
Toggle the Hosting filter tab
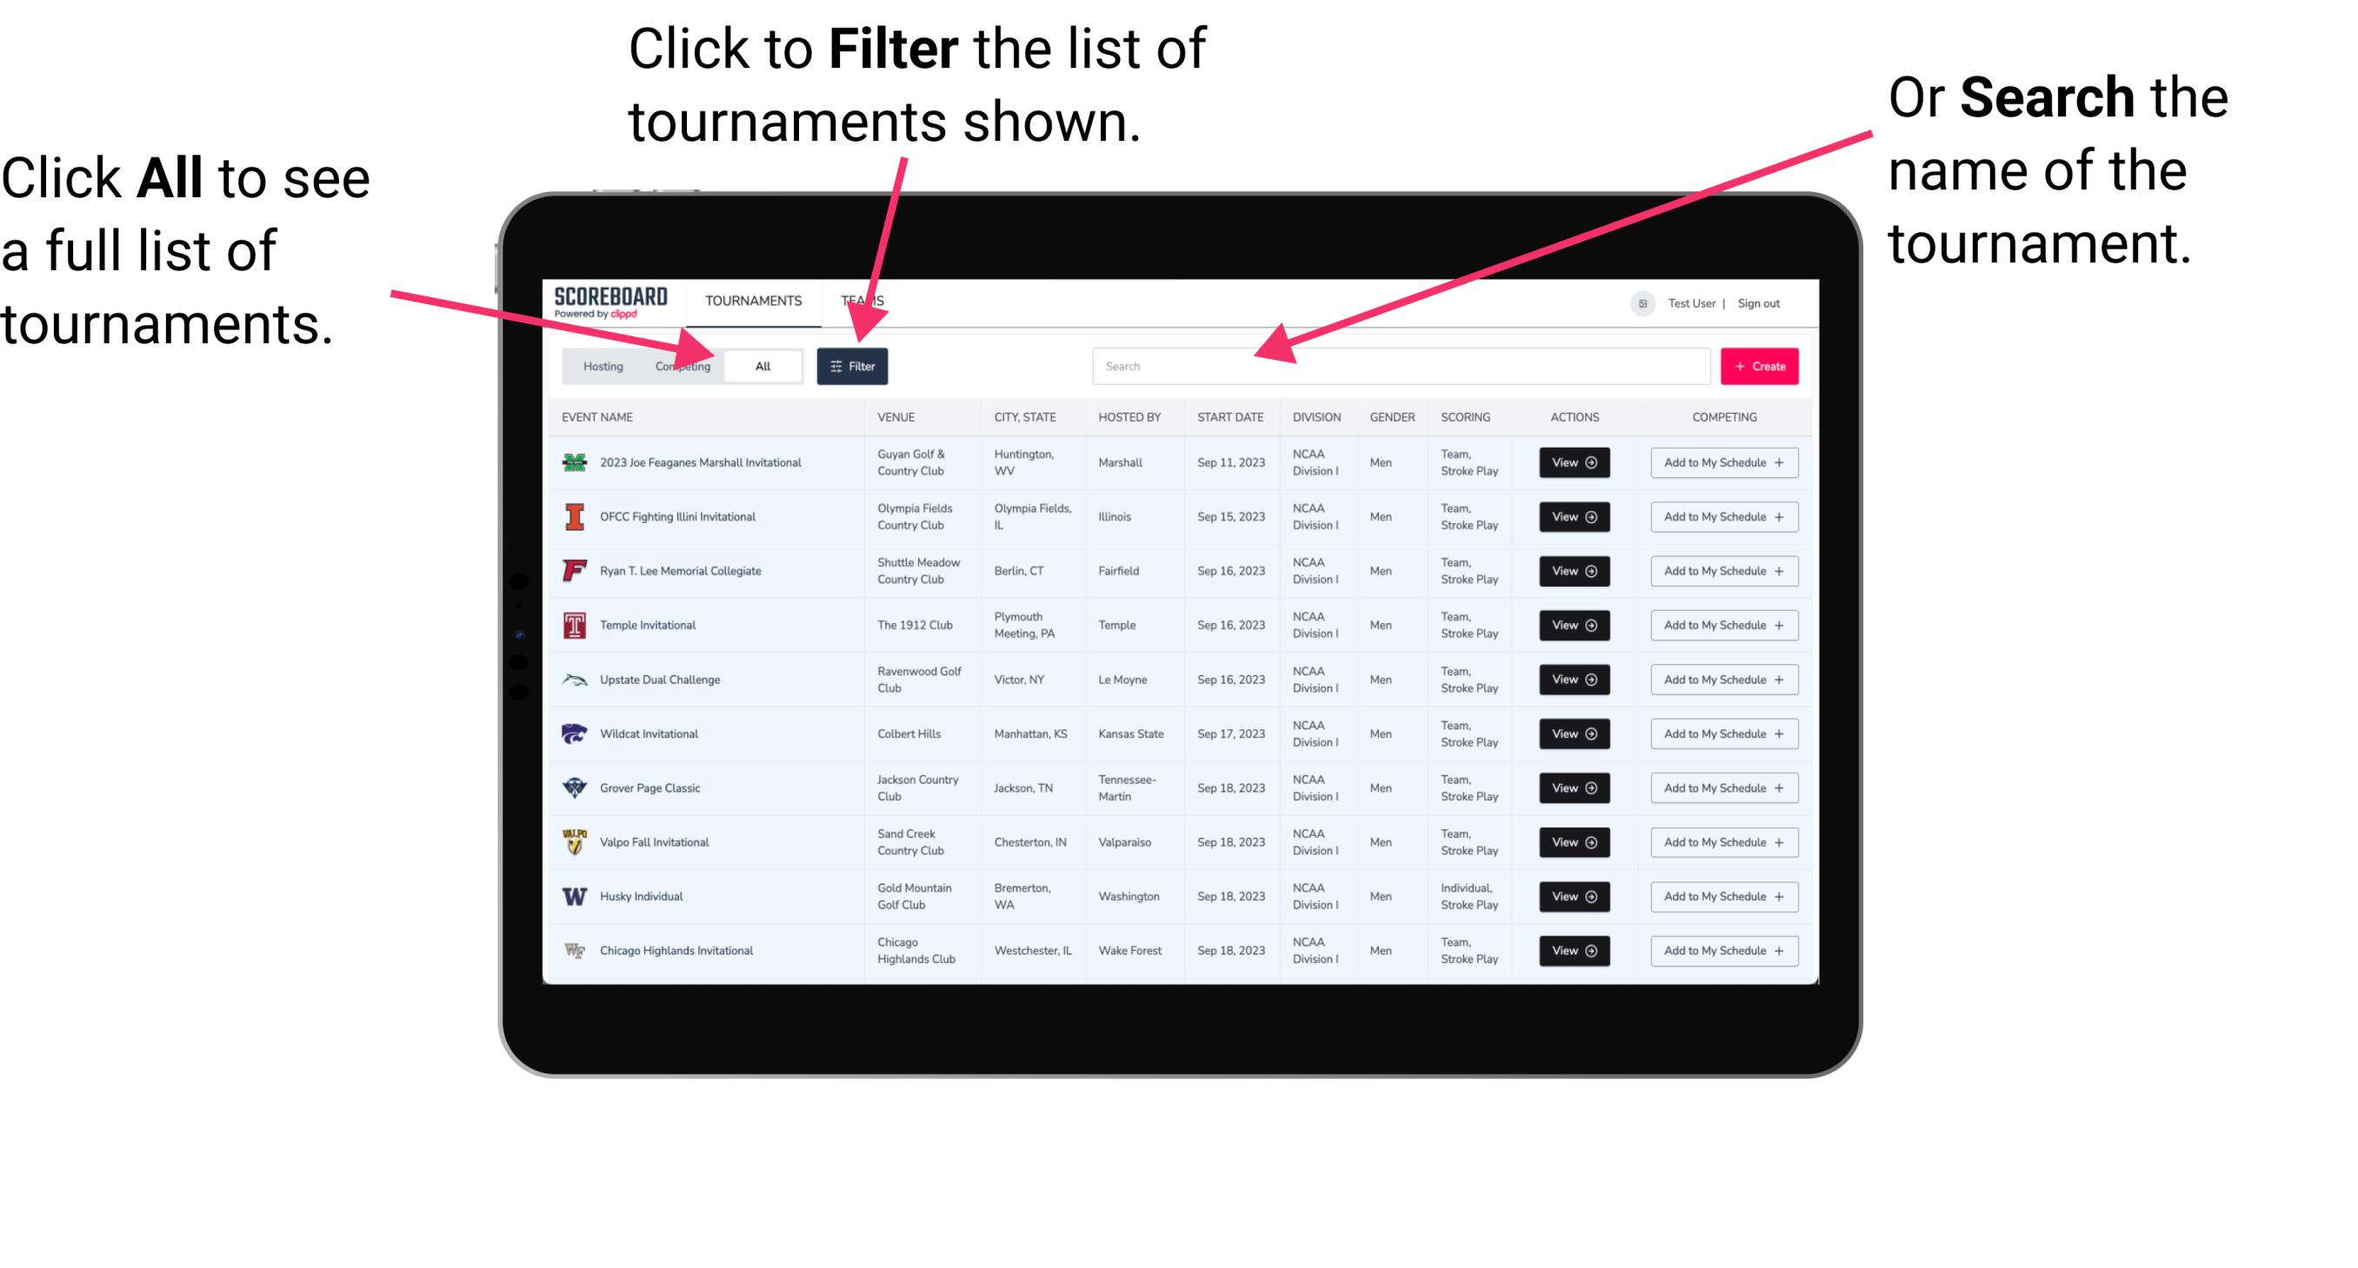pyautogui.click(x=601, y=365)
